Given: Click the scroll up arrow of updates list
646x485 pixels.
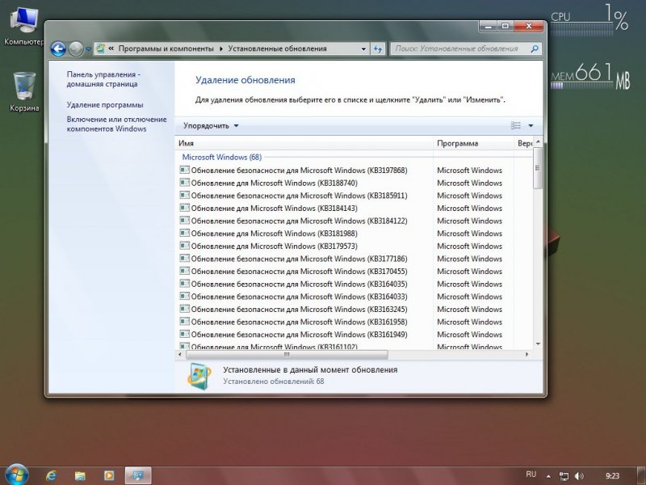Looking at the screenshot, I should pos(538,142).
